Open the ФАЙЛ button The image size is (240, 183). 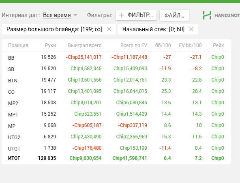click(174, 15)
